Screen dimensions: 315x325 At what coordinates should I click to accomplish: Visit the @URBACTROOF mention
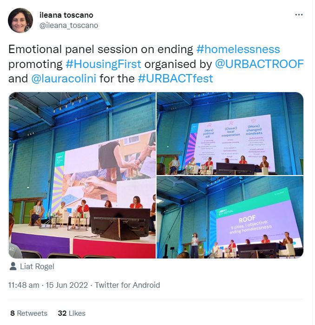[259, 64]
